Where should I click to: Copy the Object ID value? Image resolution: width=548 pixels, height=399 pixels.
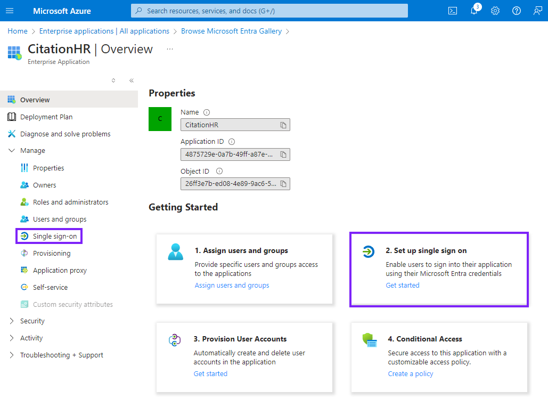point(284,183)
